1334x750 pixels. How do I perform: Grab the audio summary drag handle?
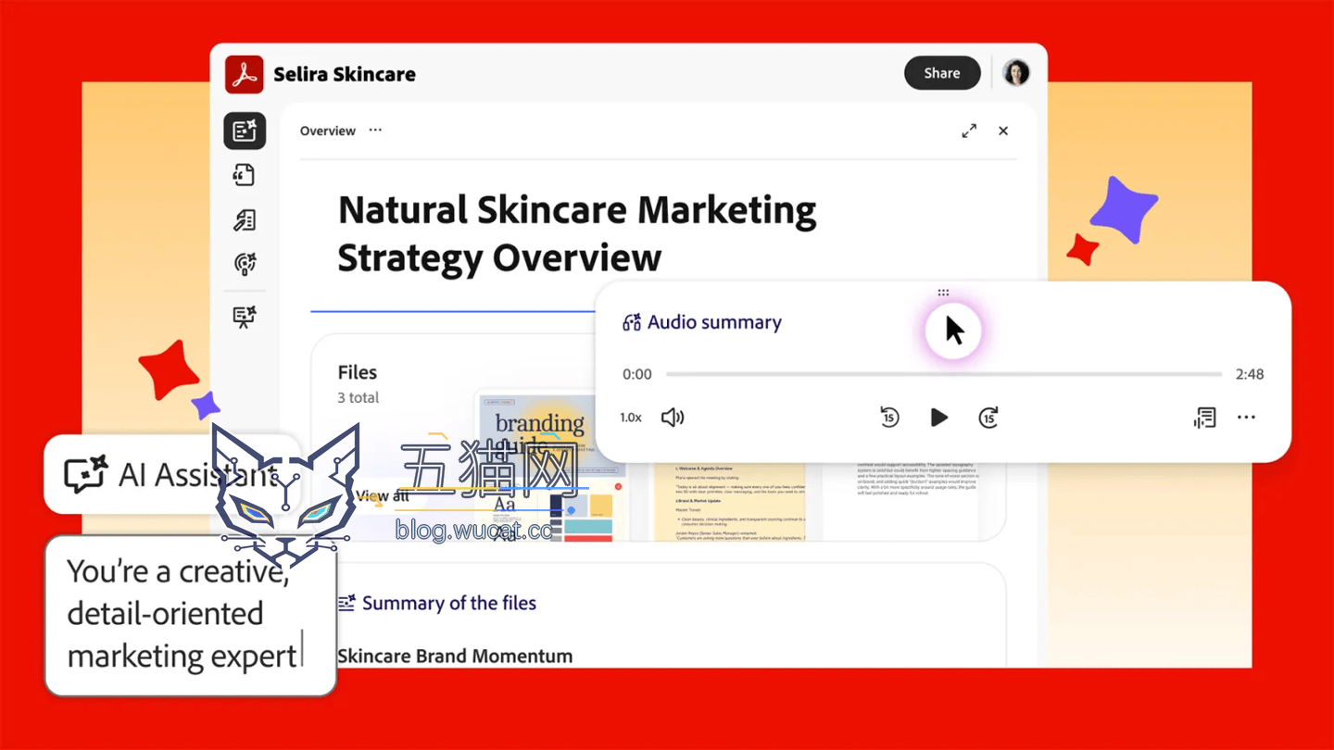(x=943, y=293)
